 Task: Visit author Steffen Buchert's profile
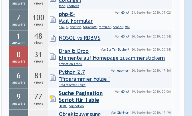pyautogui.click(x=118, y=49)
